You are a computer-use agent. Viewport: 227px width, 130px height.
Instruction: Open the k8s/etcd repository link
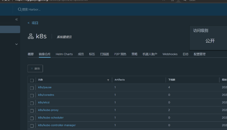(44, 102)
